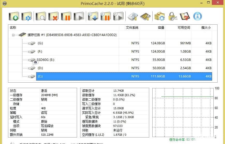Create a new cache task
The height and width of the screenshot is (144, 225).
(x=14, y=16)
